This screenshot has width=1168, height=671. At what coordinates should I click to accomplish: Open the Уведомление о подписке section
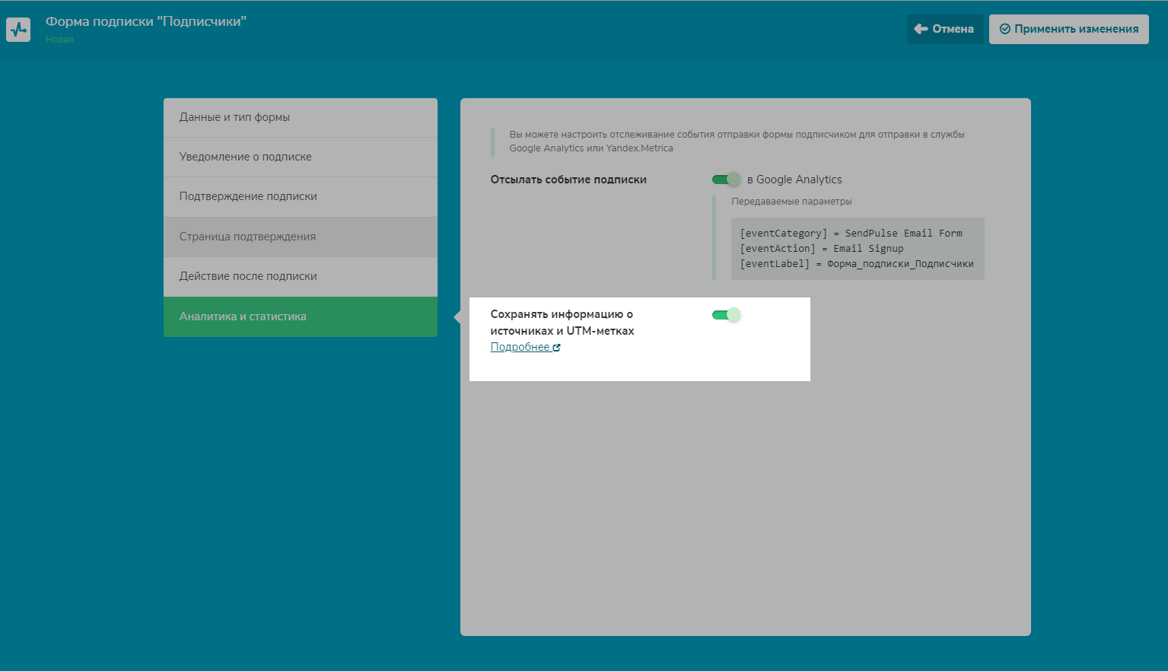[301, 157]
